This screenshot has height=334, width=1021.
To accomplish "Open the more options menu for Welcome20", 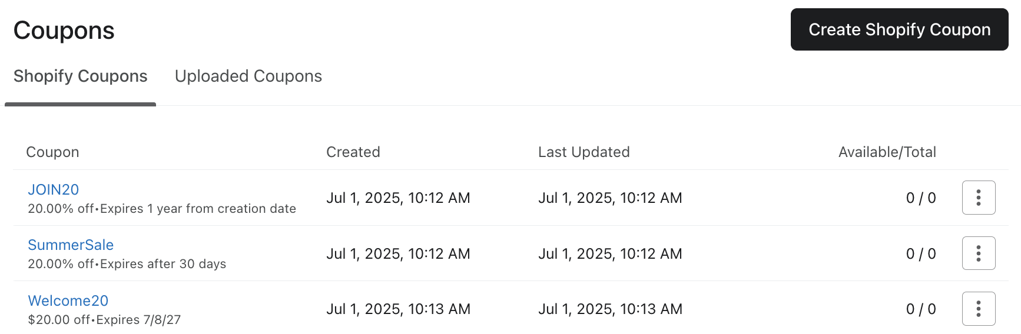I will pos(978,309).
